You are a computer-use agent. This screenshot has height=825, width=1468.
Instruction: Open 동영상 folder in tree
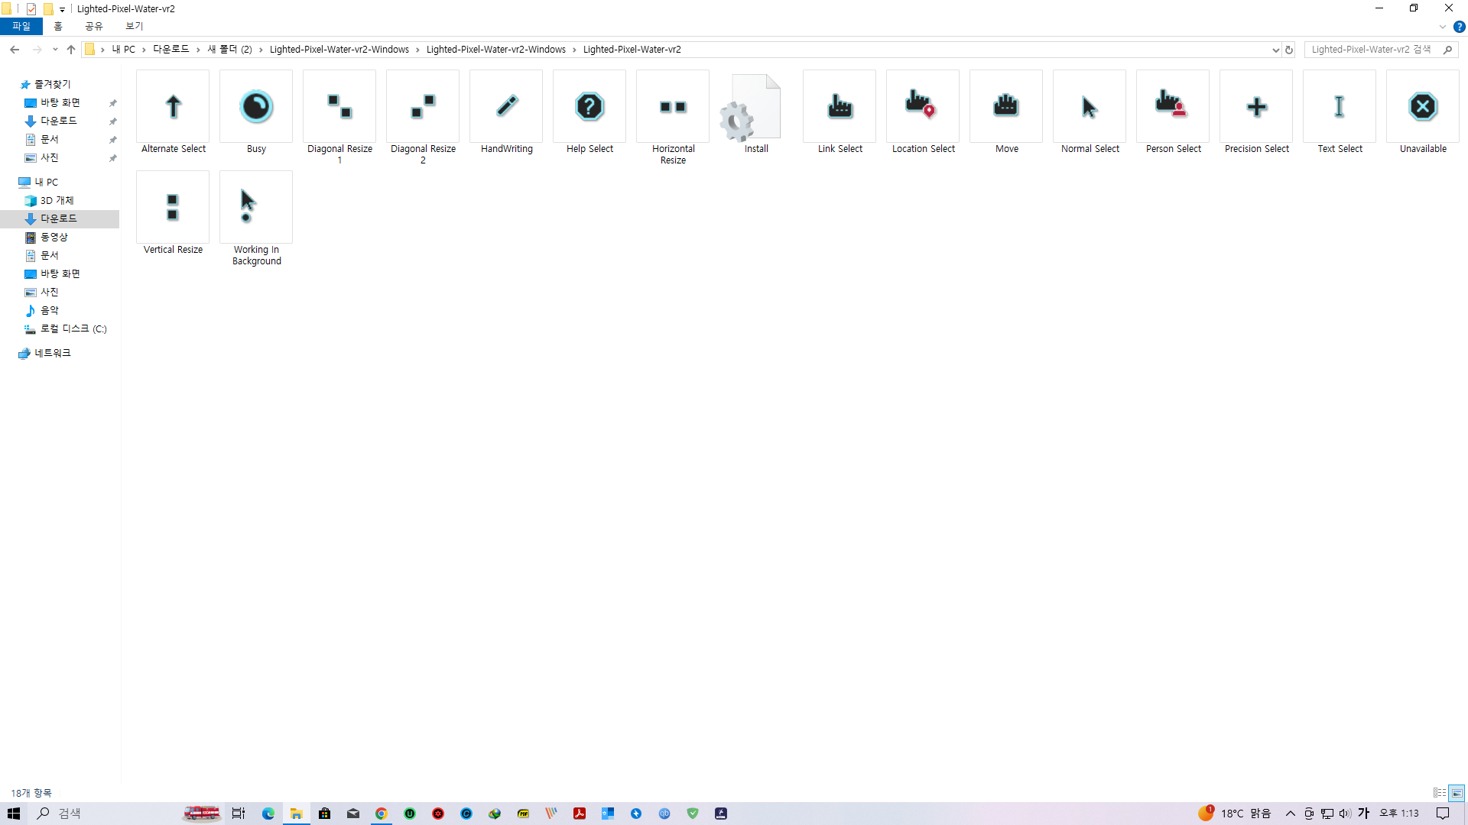click(x=54, y=237)
